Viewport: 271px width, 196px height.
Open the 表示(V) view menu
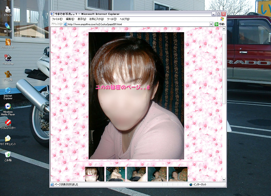pos(82,19)
